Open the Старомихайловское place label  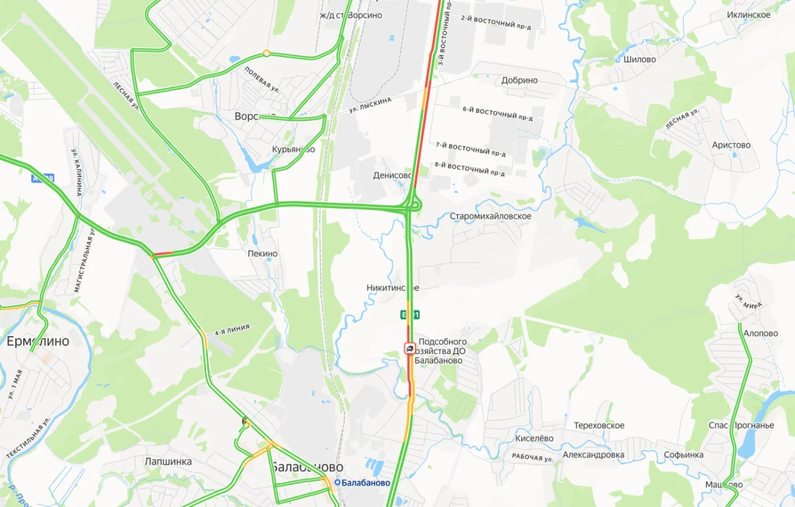click(490, 216)
